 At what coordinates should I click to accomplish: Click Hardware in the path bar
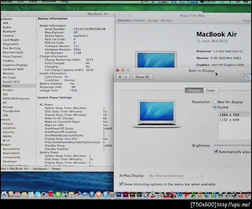click(x=40, y=169)
